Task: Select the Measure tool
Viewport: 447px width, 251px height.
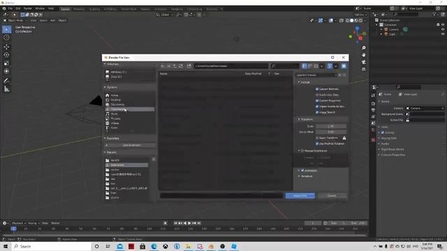Action: point(6,89)
